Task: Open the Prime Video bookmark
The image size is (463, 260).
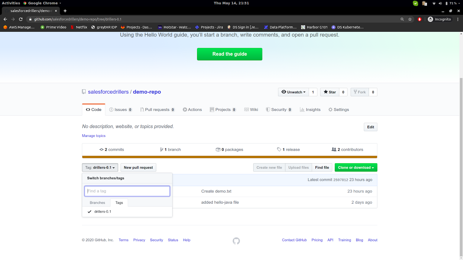Action: coord(53,27)
